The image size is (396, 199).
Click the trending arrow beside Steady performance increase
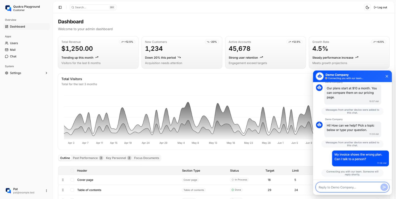(x=357, y=57)
